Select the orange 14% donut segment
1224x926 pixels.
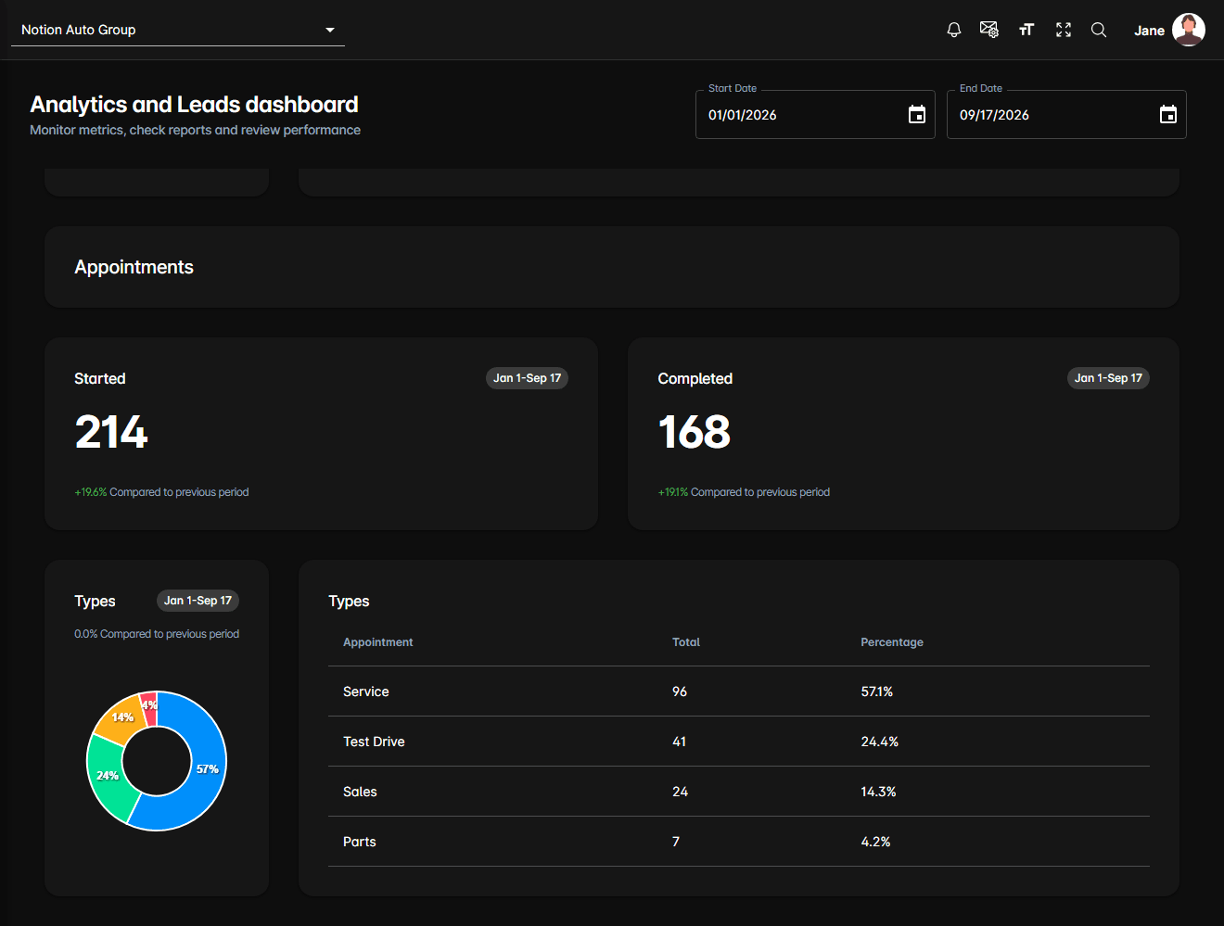click(x=122, y=717)
